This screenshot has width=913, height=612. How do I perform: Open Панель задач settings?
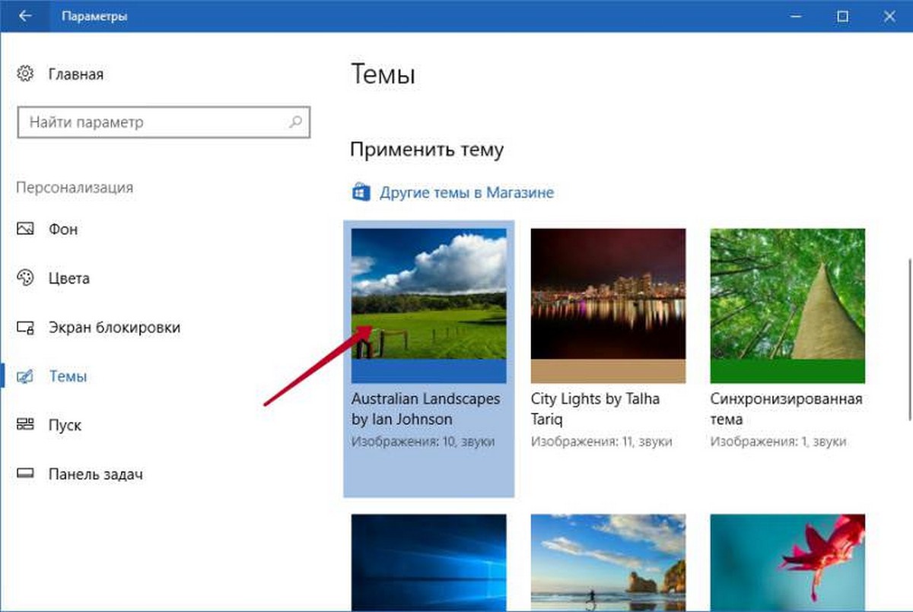coord(96,474)
